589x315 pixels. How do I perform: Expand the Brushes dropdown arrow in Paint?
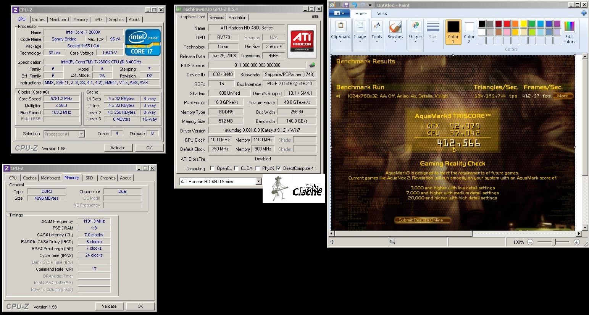click(x=395, y=41)
